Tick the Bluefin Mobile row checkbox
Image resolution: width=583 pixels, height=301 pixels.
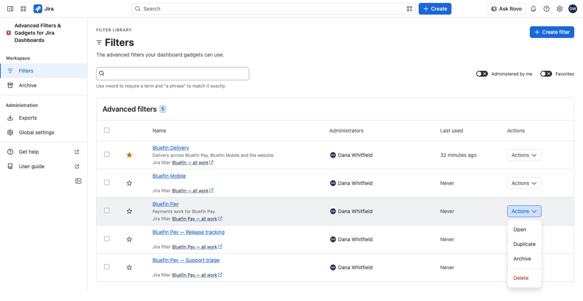(107, 182)
